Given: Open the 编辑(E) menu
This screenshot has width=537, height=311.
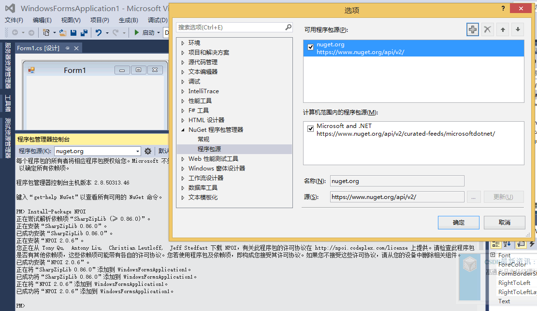Looking at the screenshot, I should tap(42, 20).
